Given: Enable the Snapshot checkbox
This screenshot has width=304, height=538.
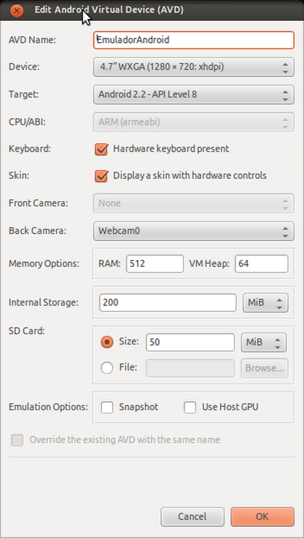Looking at the screenshot, I should click(x=107, y=407).
